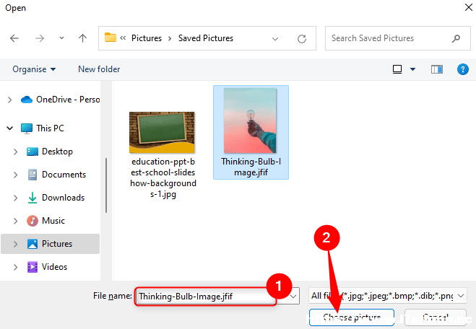Screen dimensions: 476x329
Task: Show the preview pane
Action: click(437, 69)
